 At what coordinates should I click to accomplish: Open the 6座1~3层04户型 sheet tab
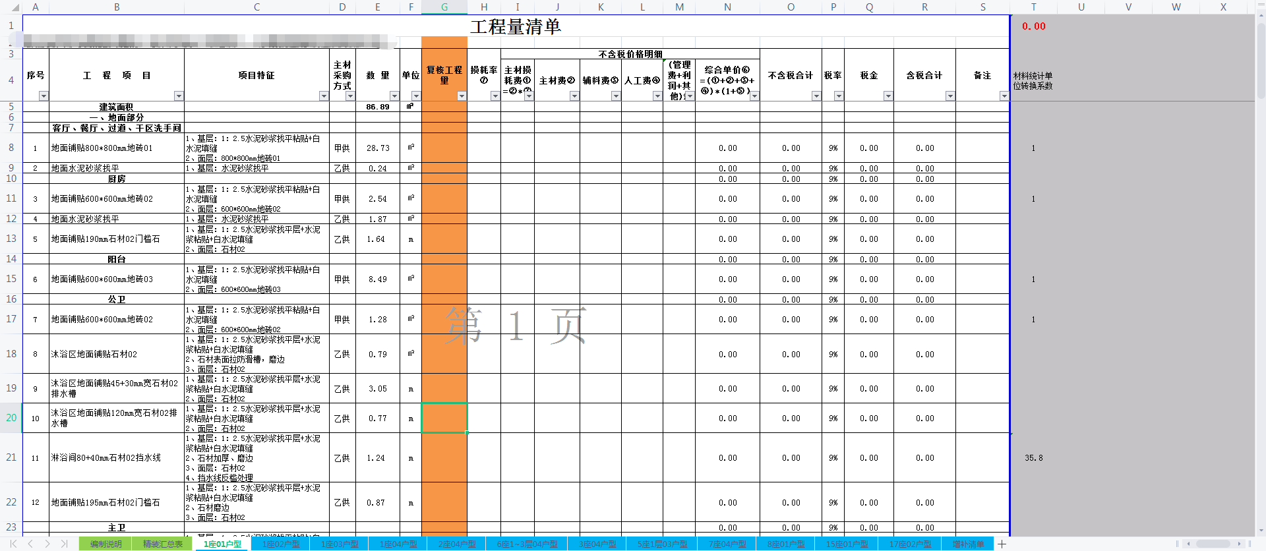527,544
